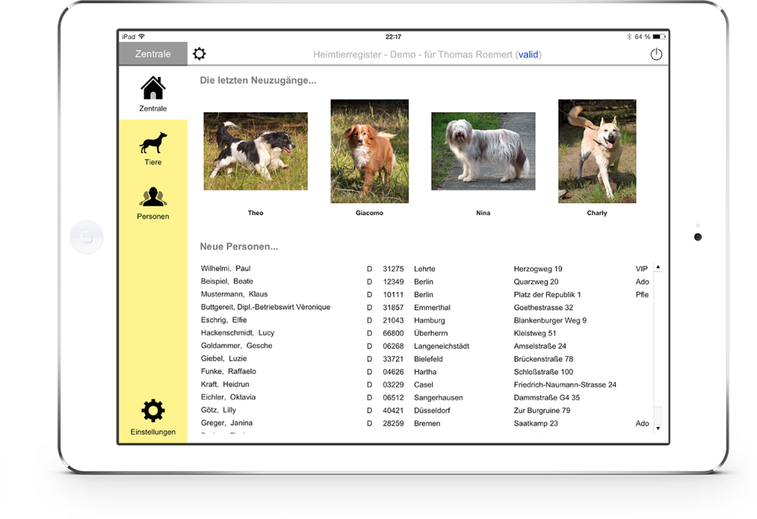Click address Herzogweg 19
Viewport: 757px width, 519px height.
click(538, 269)
